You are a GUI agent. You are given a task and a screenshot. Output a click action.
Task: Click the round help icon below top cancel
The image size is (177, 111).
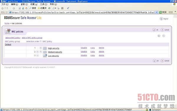pos(163,36)
